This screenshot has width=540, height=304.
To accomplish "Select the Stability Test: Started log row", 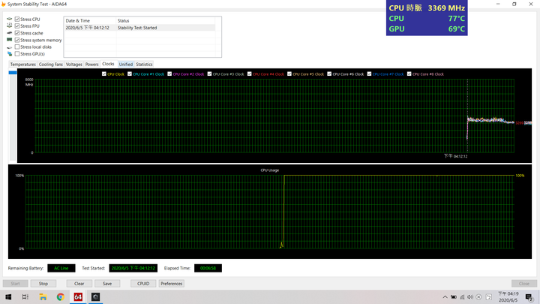I will pyautogui.click(x=139, y=28).
